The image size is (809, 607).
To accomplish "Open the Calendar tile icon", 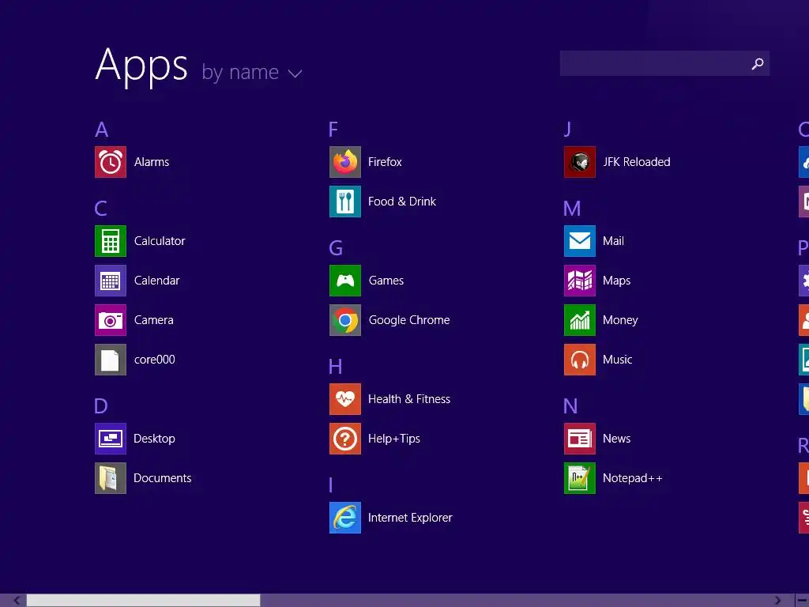I will coord(111,281).
